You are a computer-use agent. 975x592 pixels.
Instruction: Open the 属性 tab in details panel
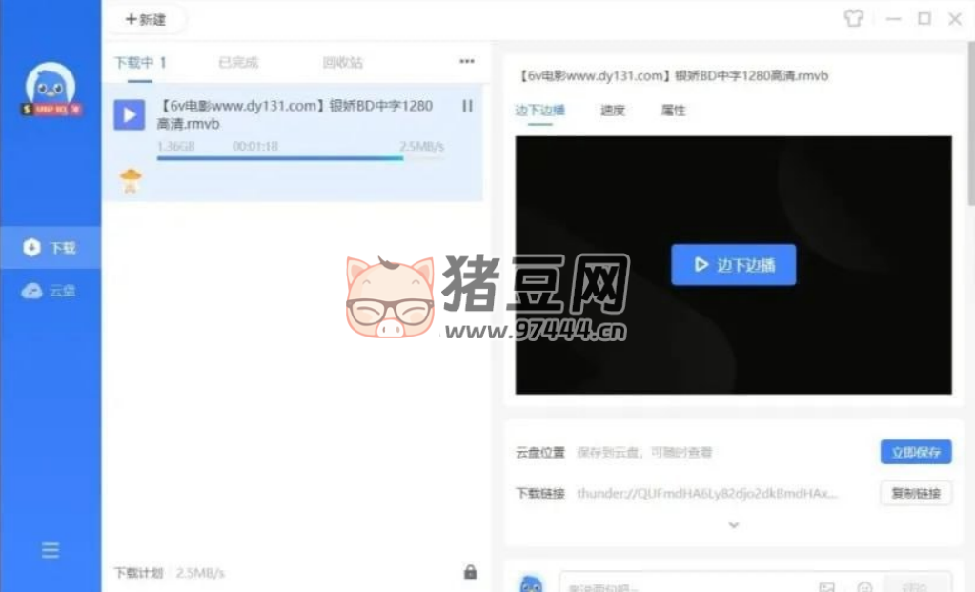point(673,111)
